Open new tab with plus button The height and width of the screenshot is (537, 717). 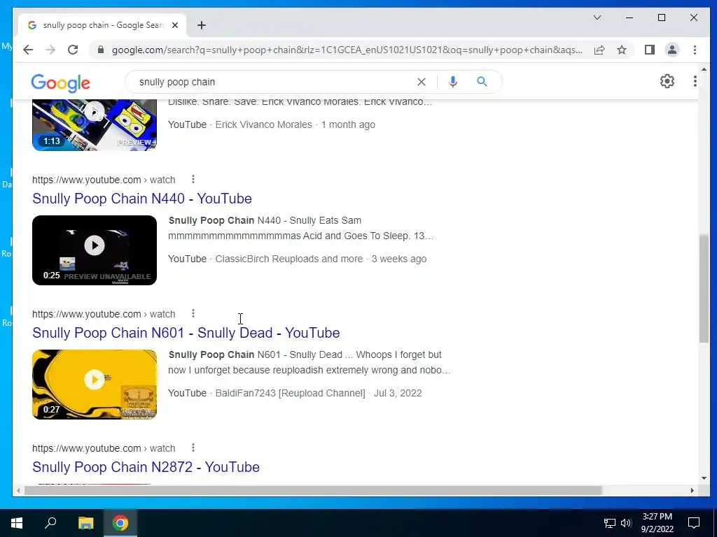(x=202, y=25)
